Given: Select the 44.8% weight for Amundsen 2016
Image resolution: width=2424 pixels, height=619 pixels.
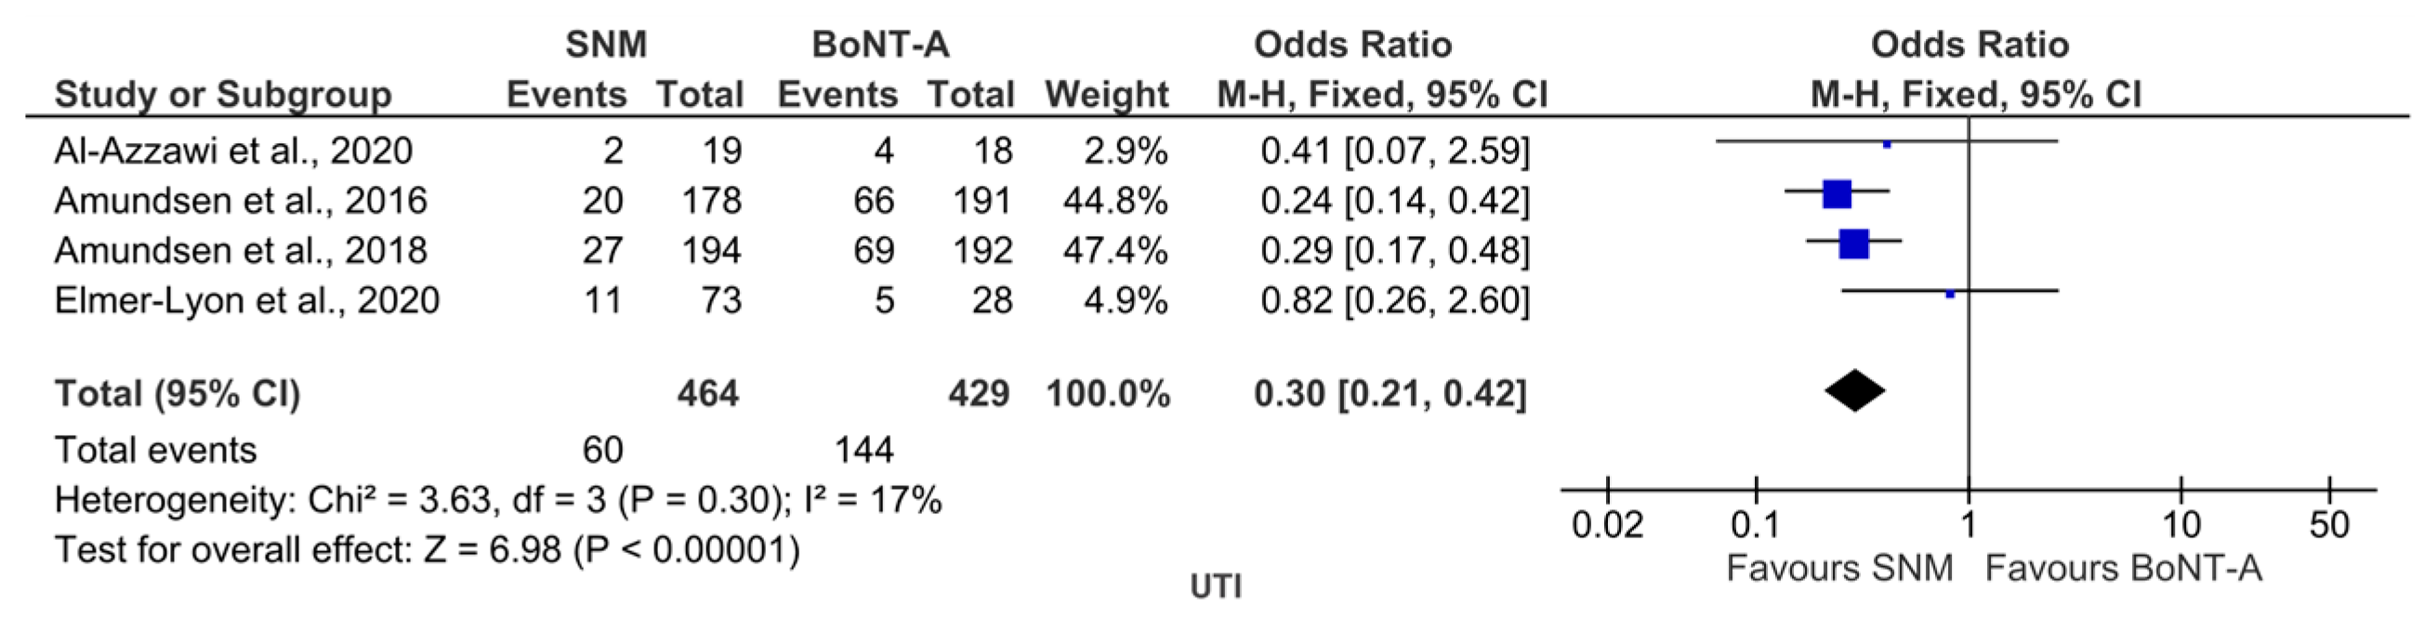Looking at the screenshot, I should pos(1115,201).
